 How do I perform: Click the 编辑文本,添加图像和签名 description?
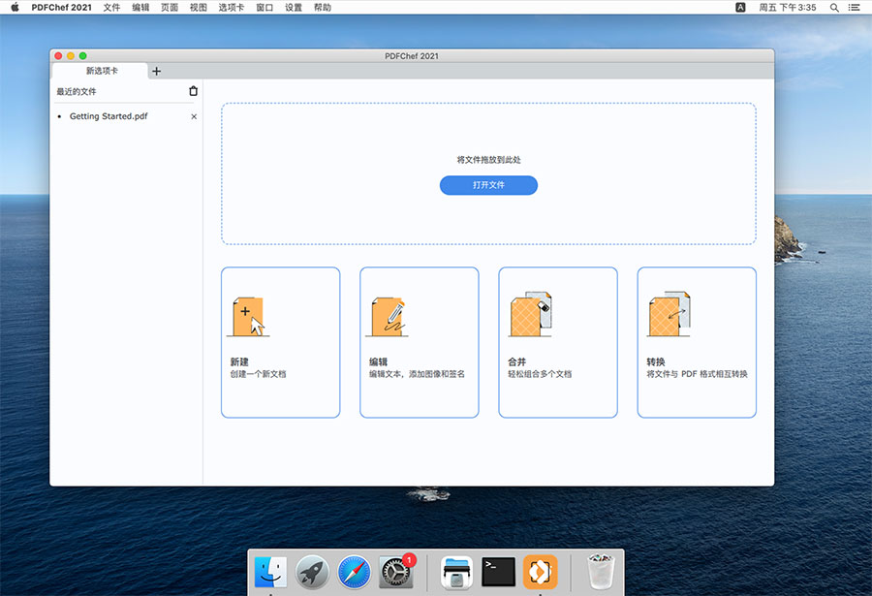417,374
